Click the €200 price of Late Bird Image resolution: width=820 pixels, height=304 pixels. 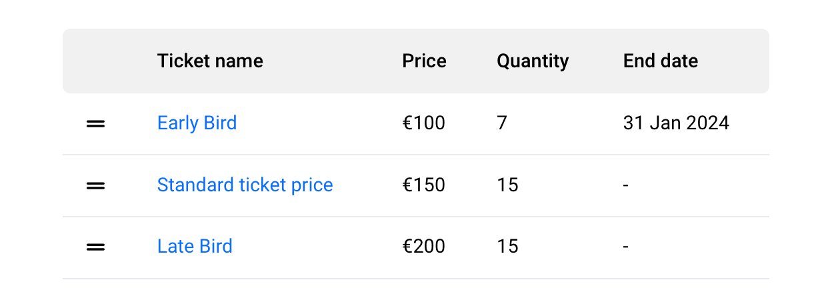[423, 247]
